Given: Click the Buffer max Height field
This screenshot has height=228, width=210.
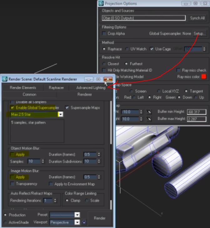Looking at the screenshot, I should tap(197, 119).
